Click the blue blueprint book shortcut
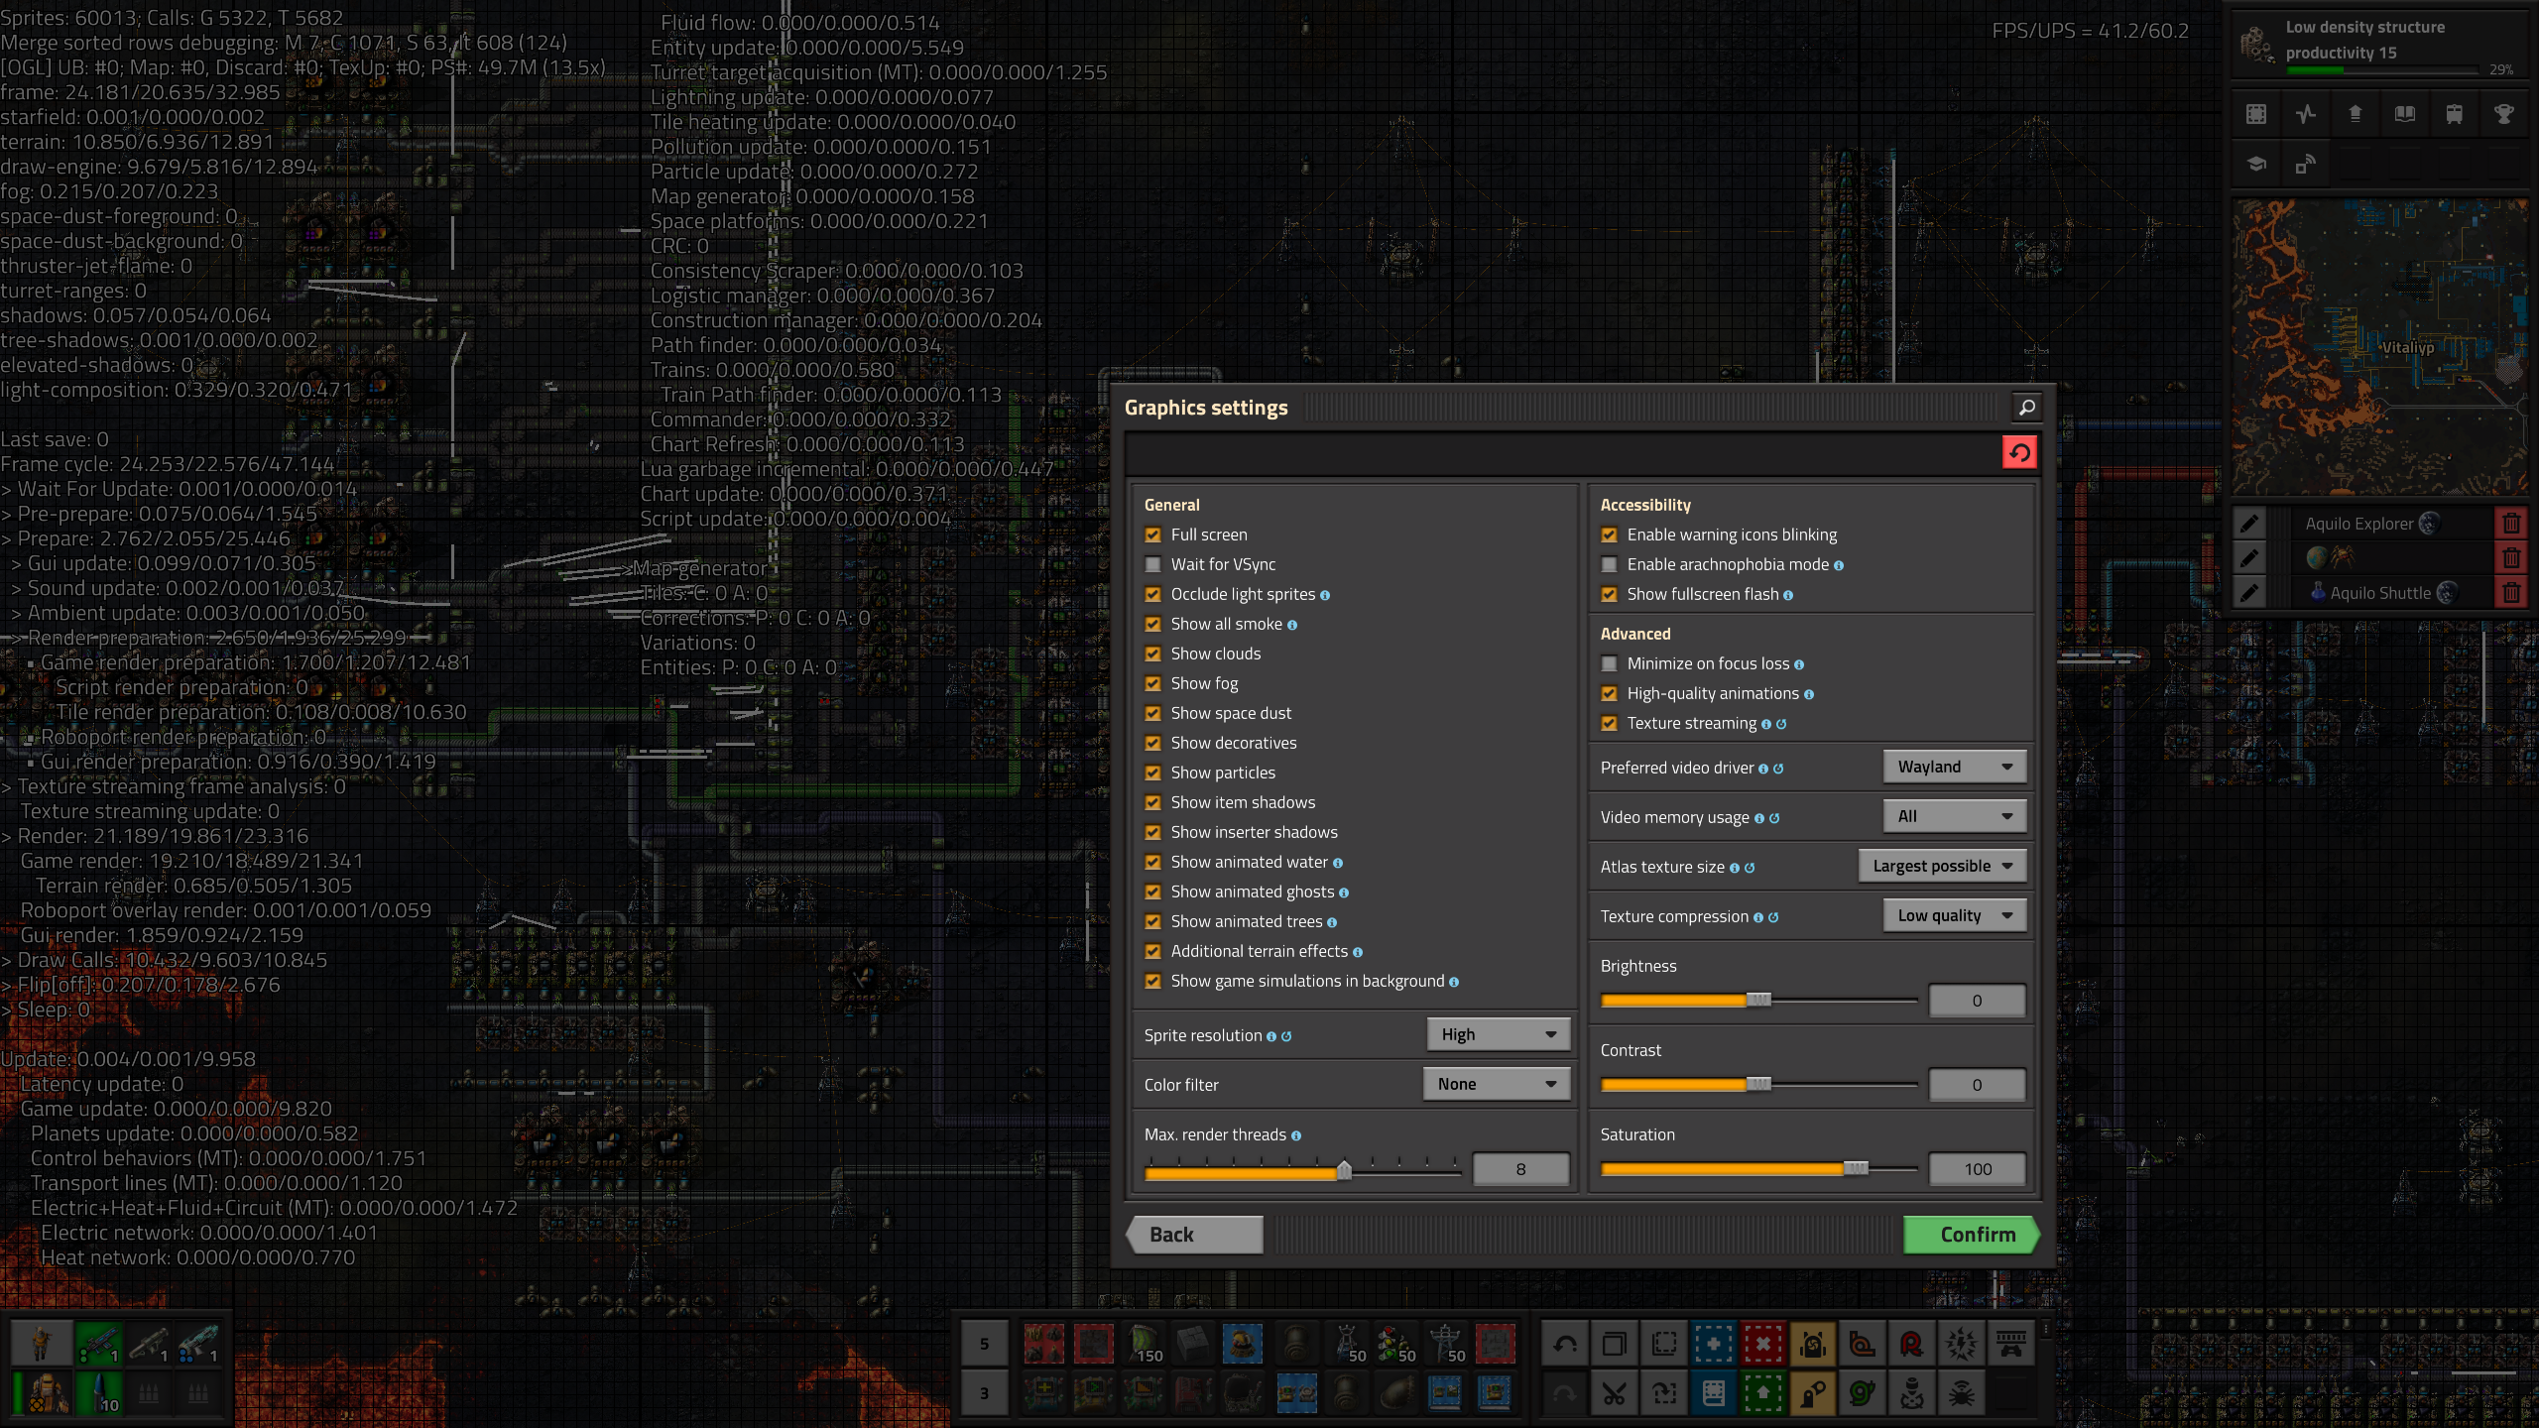2539x1428 pixels. coord(1714,1393)
